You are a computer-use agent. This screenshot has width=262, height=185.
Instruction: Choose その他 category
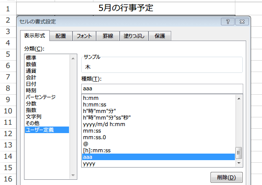(x=47, y=123)
